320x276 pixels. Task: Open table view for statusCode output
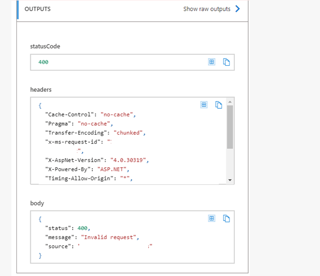[x=212, y=62]
